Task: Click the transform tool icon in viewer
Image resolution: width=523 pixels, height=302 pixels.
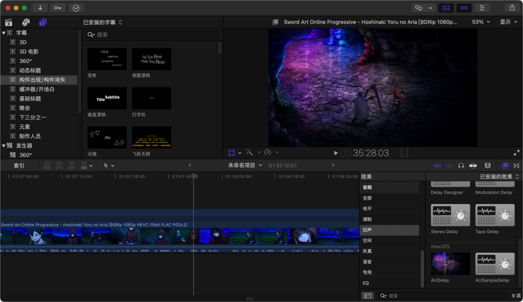Action: (231, 153)
